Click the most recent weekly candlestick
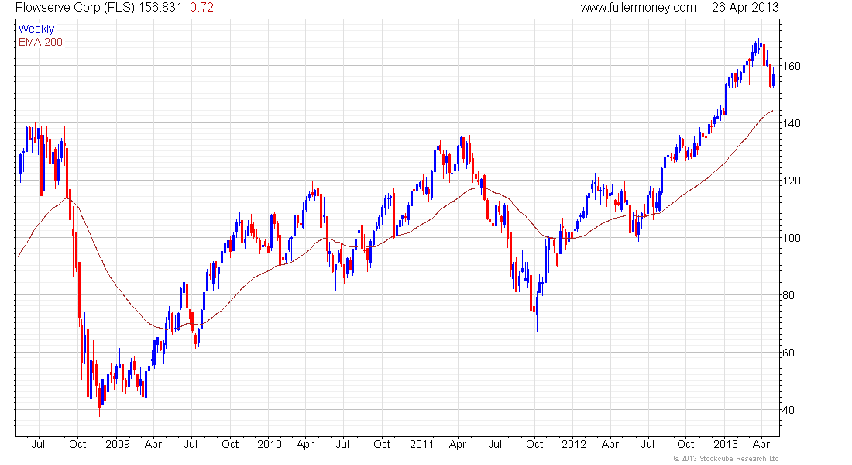This screenshot has height=465, width=852. (774, 79)
